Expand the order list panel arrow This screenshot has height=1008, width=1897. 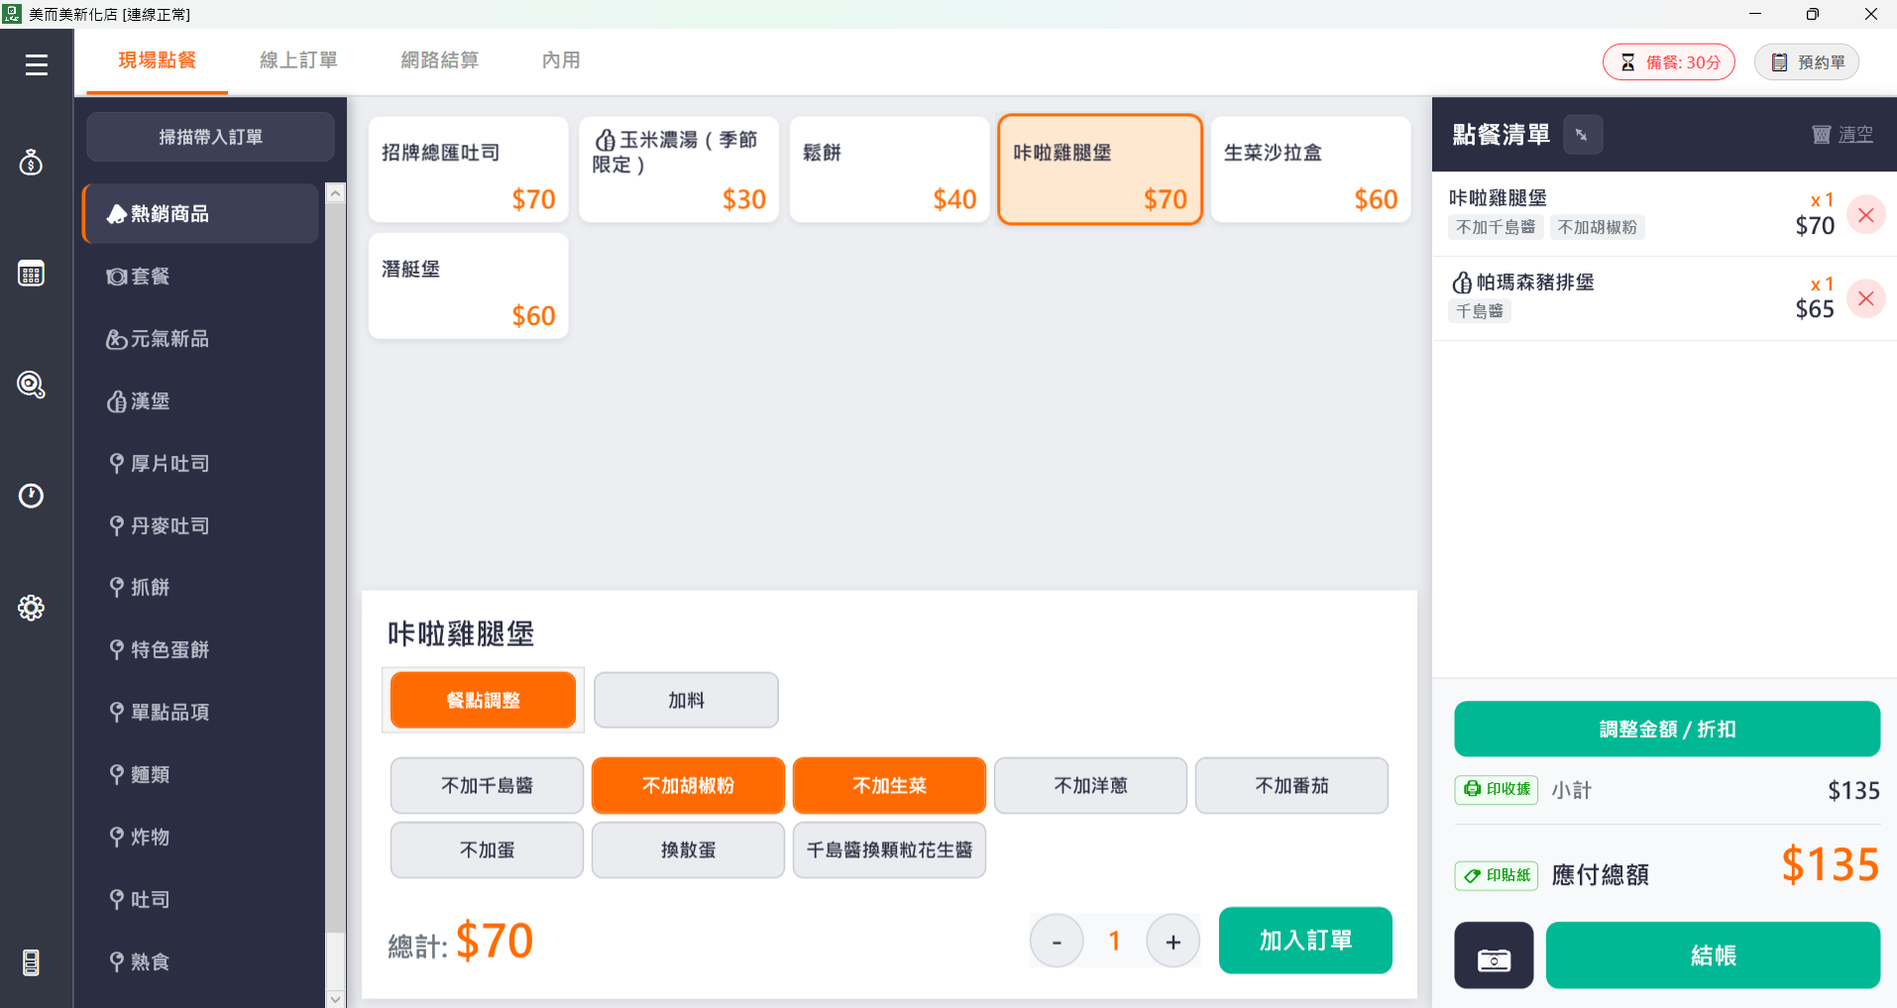tap(1583, 134)
